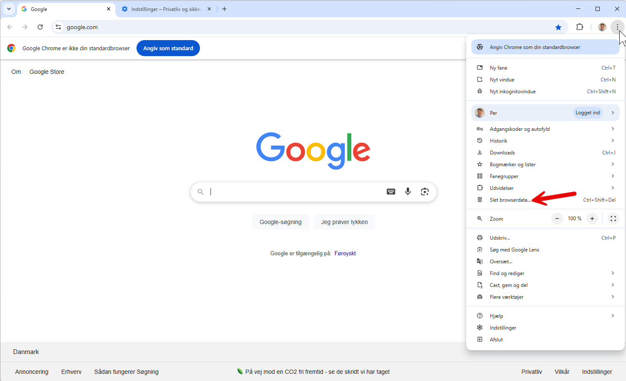Close the Google tab
This screenshot has width=626, height=381.
click(x=109, y=9)
